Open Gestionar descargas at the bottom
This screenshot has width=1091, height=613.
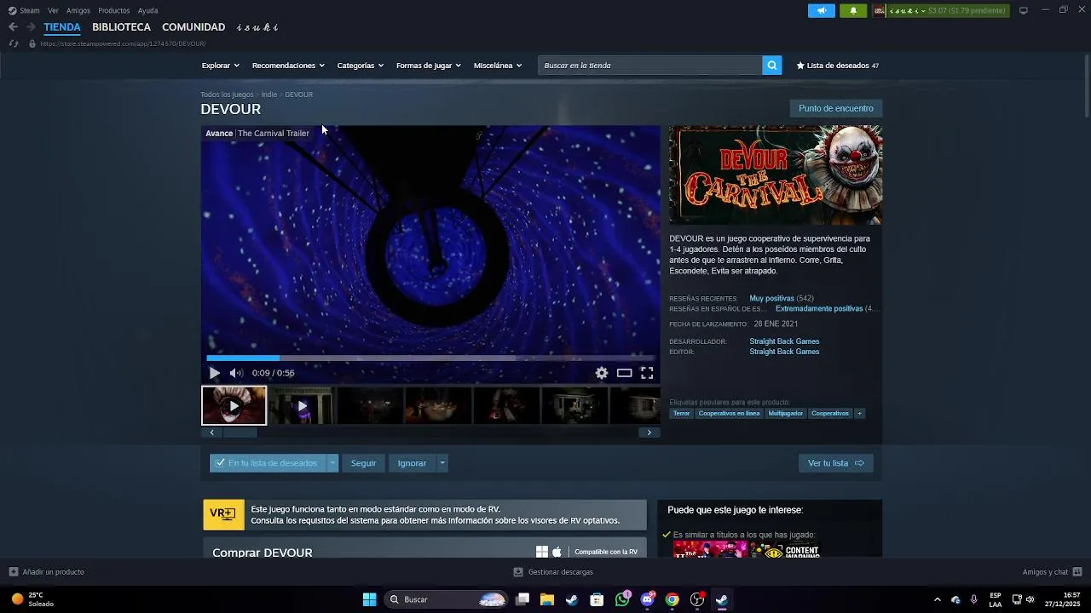click(553, 572)
